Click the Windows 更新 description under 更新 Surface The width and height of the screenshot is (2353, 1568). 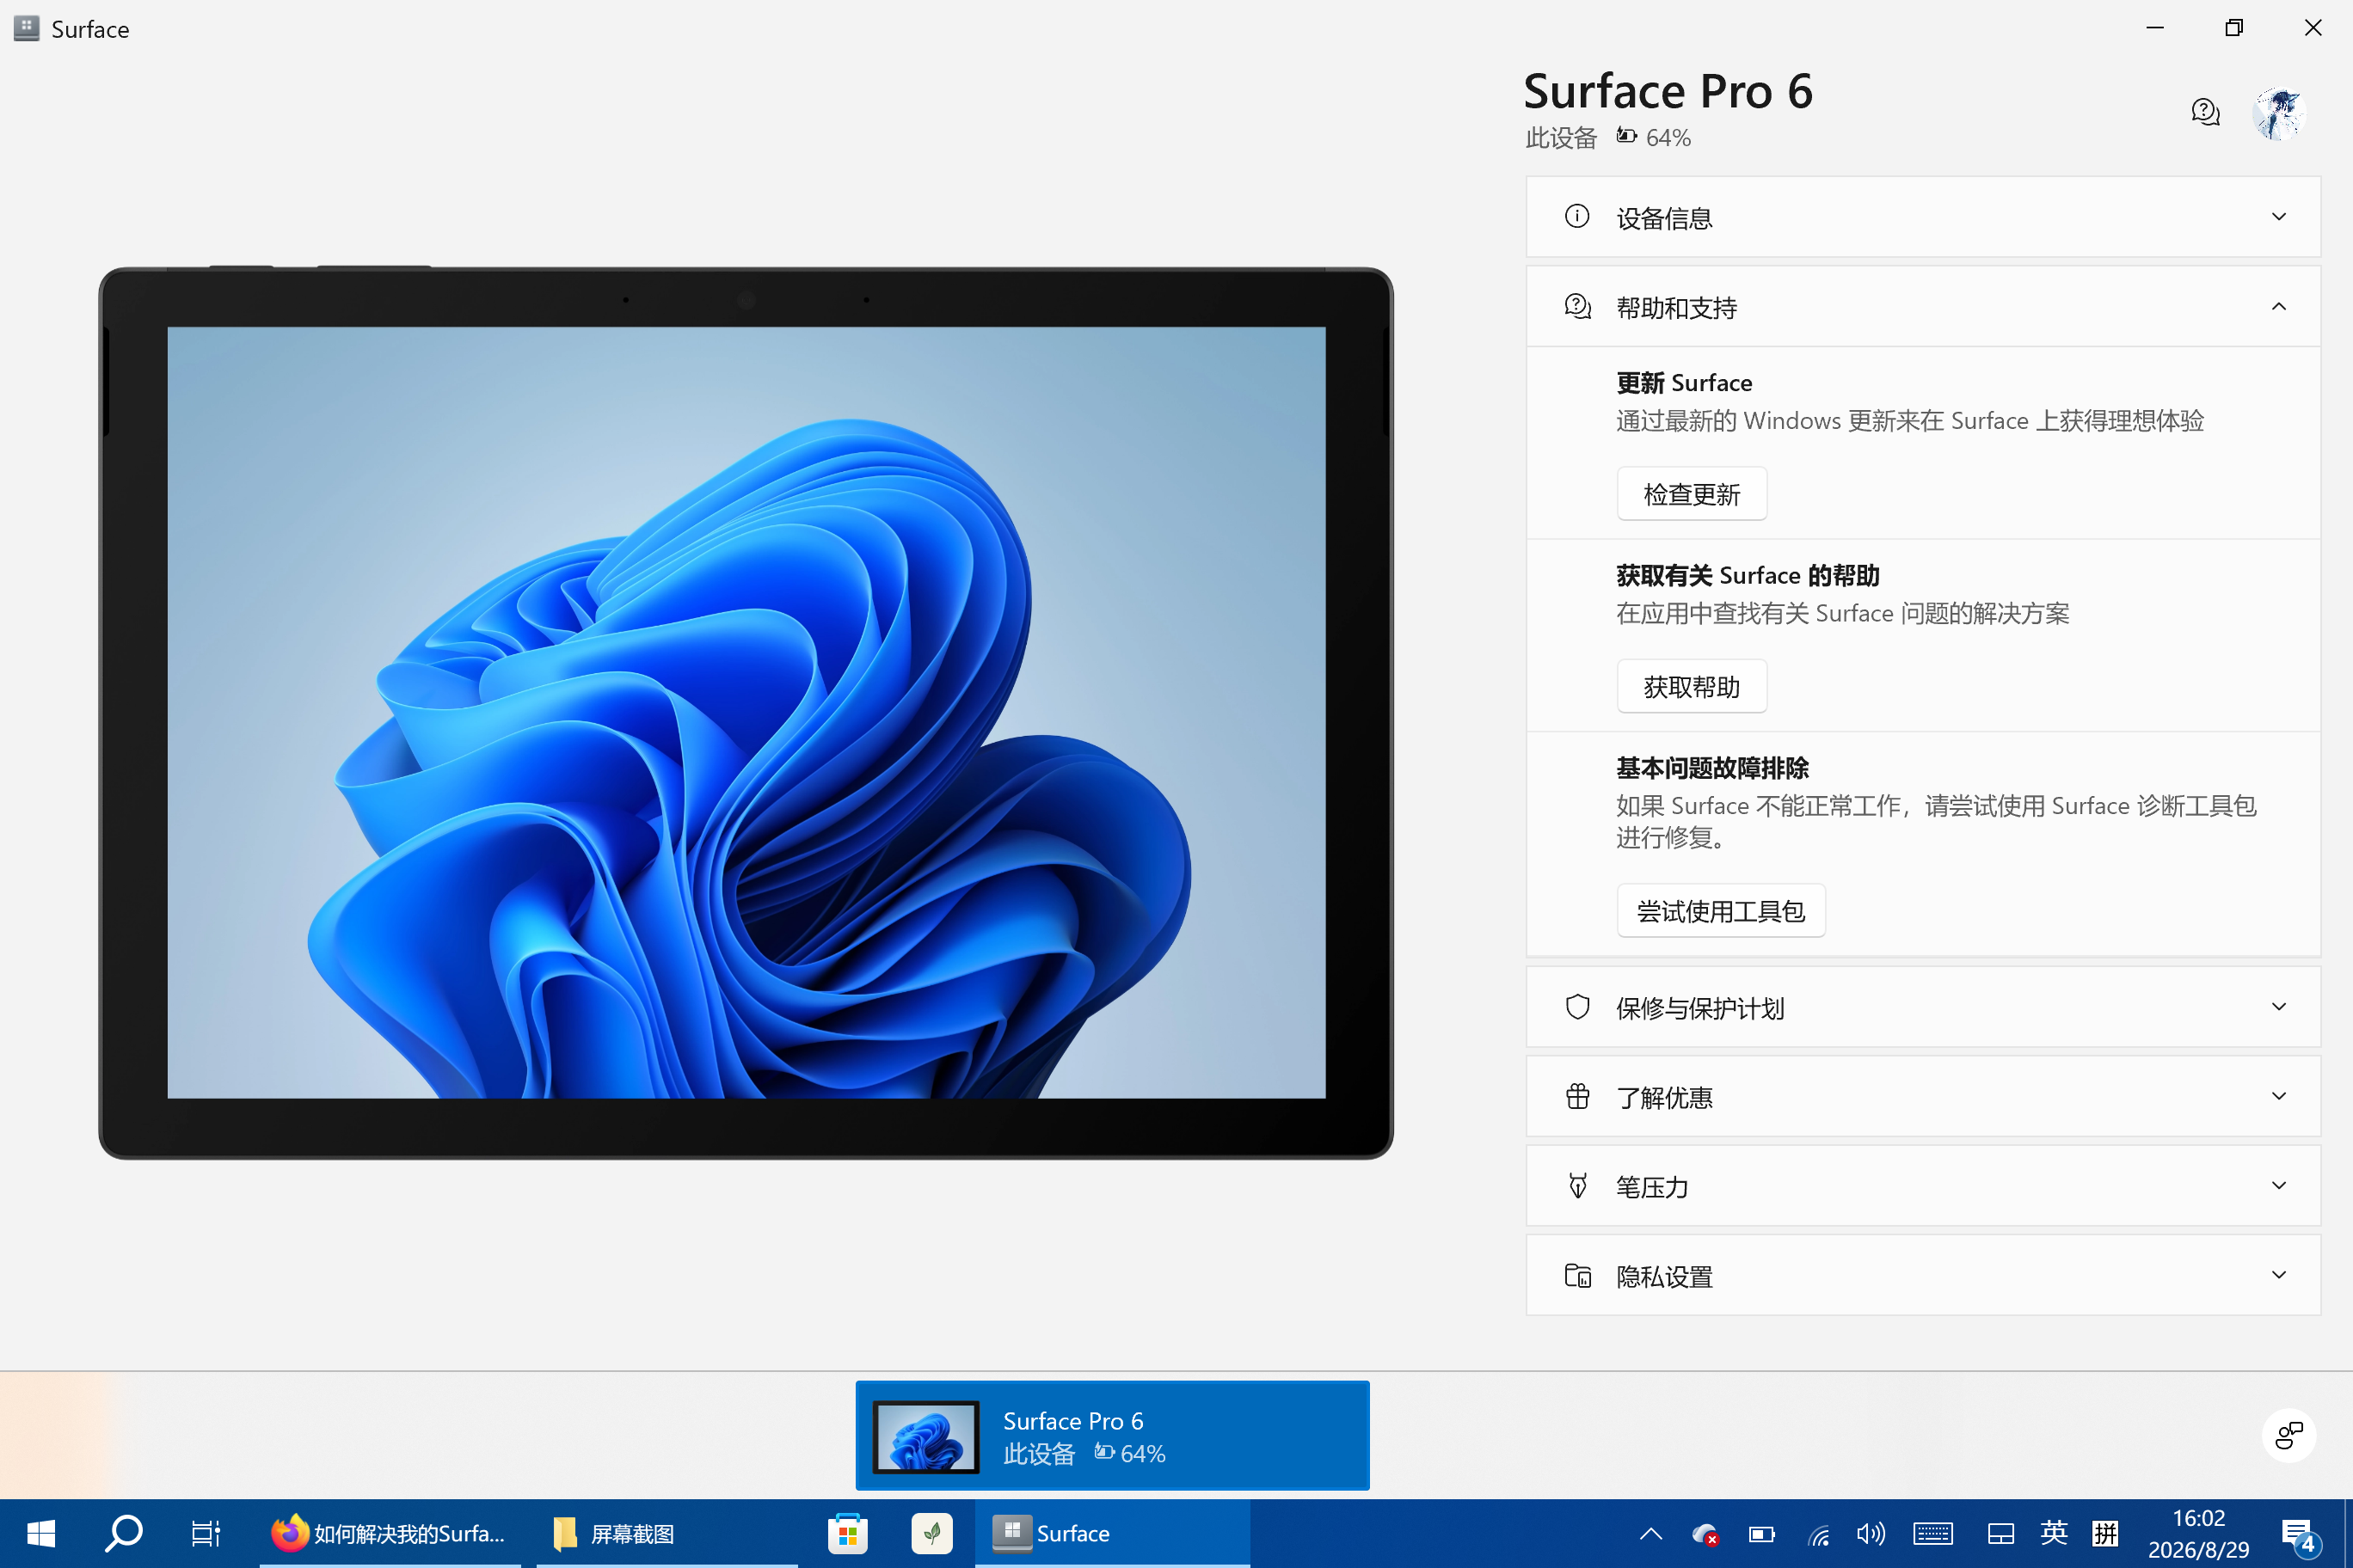point(1909,421)
